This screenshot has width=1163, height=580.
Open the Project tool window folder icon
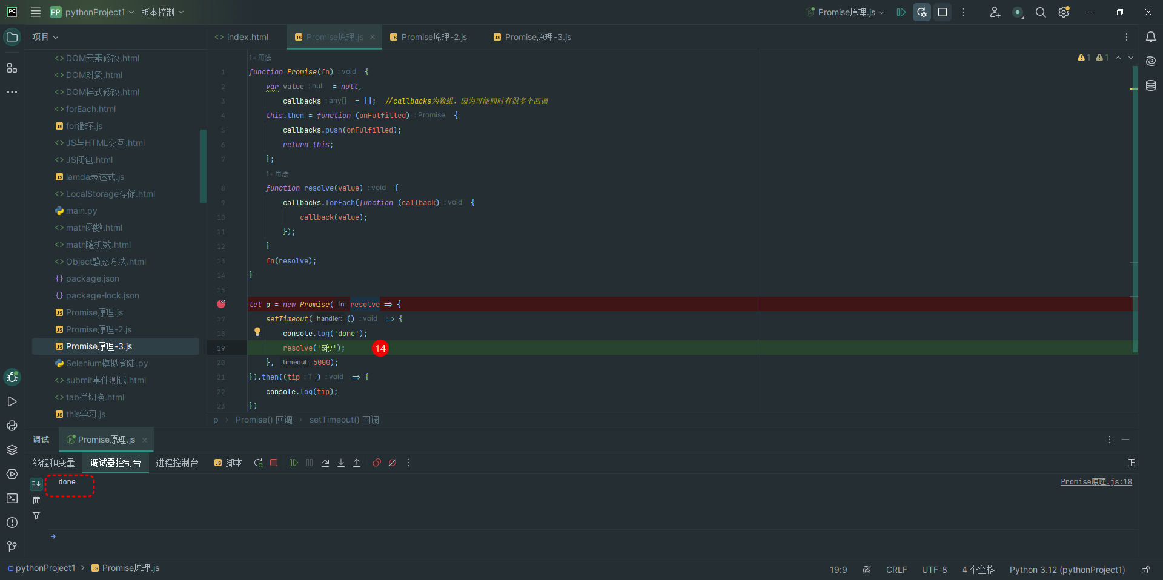(x=12, y=37)
